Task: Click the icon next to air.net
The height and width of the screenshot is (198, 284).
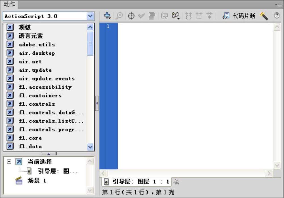Action: tap(10, 61)
